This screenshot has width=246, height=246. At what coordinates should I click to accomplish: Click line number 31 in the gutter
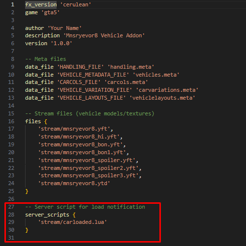(11, 238)
